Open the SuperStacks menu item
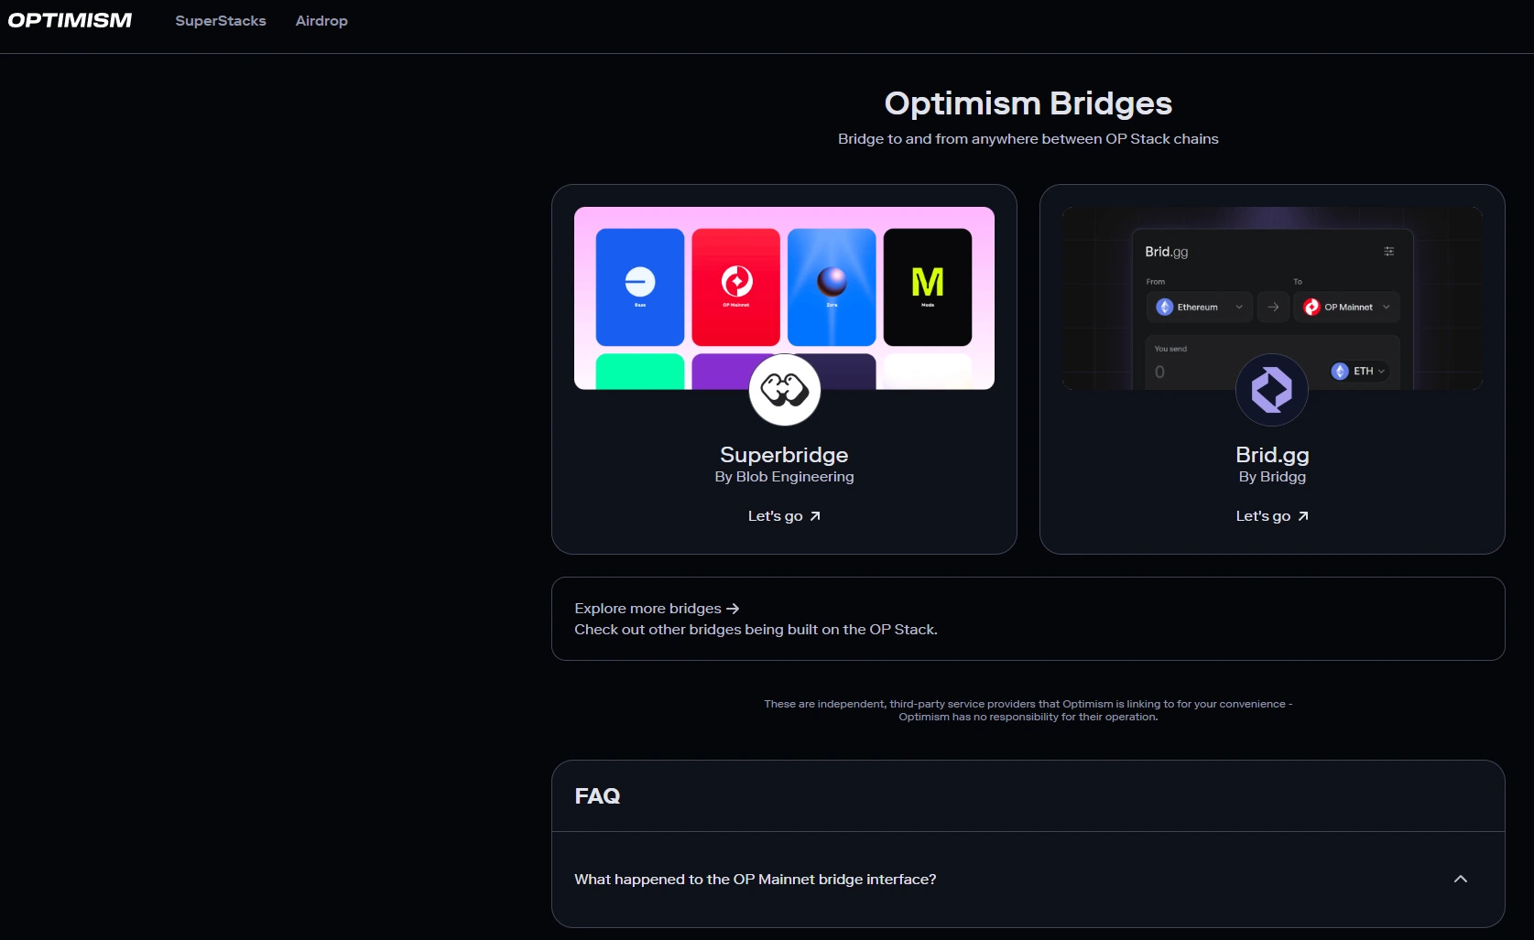This screenshot has height=940, width=1534. click(x=220, y=20)
